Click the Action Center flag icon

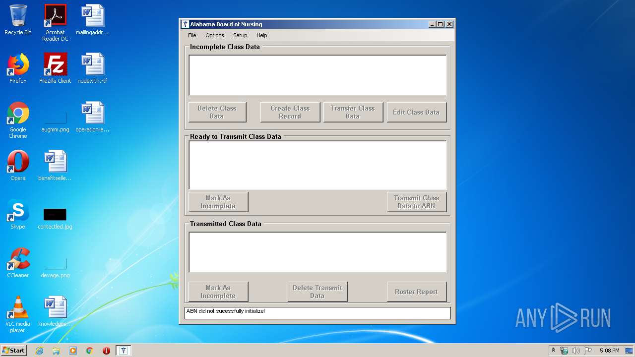(x=587, y=351)
